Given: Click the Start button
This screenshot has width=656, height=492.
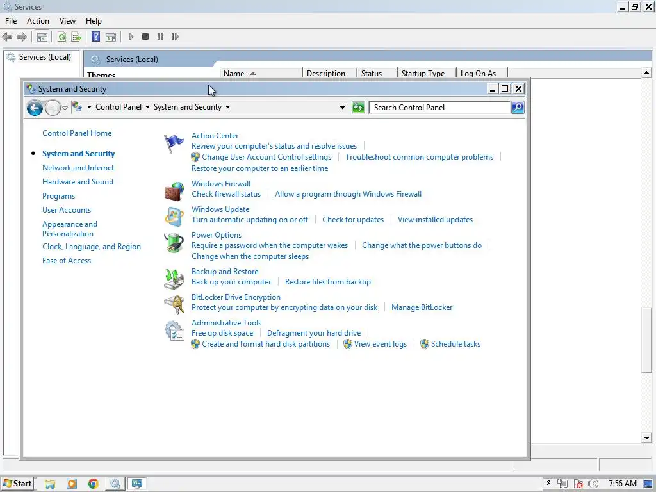Looking at the screenshot, I should pyautogui.click(x=17, y=484).
